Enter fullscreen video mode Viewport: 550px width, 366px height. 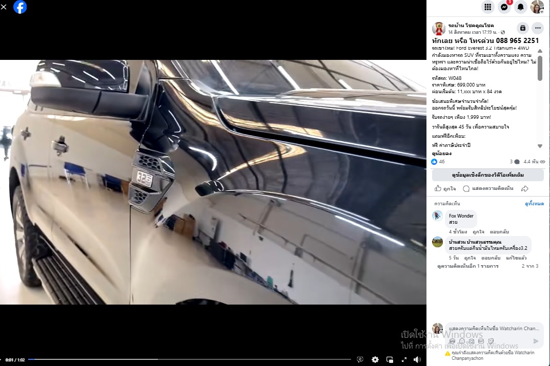(404, 359)
